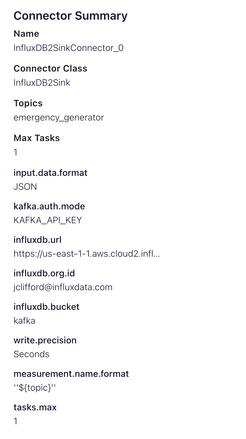246x439 pixels.
Task: Select the influxdb.org.id label
Action: (x=44, y=273)
